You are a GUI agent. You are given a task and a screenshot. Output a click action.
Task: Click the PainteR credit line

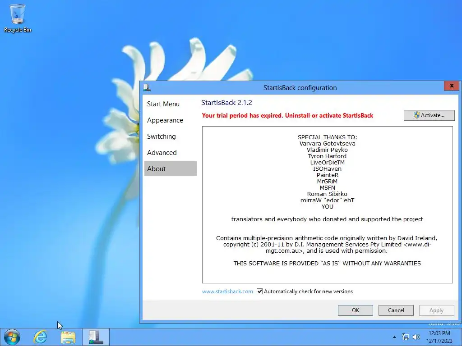(328, 175)
